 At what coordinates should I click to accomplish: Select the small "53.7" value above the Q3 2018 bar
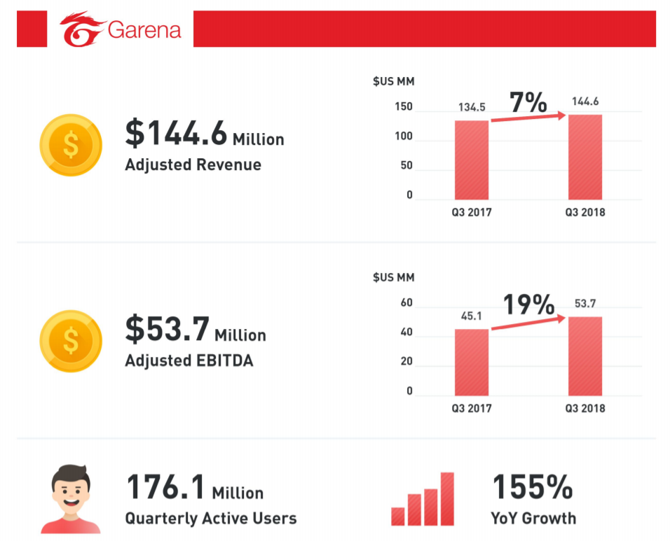(x=585, y=304)
